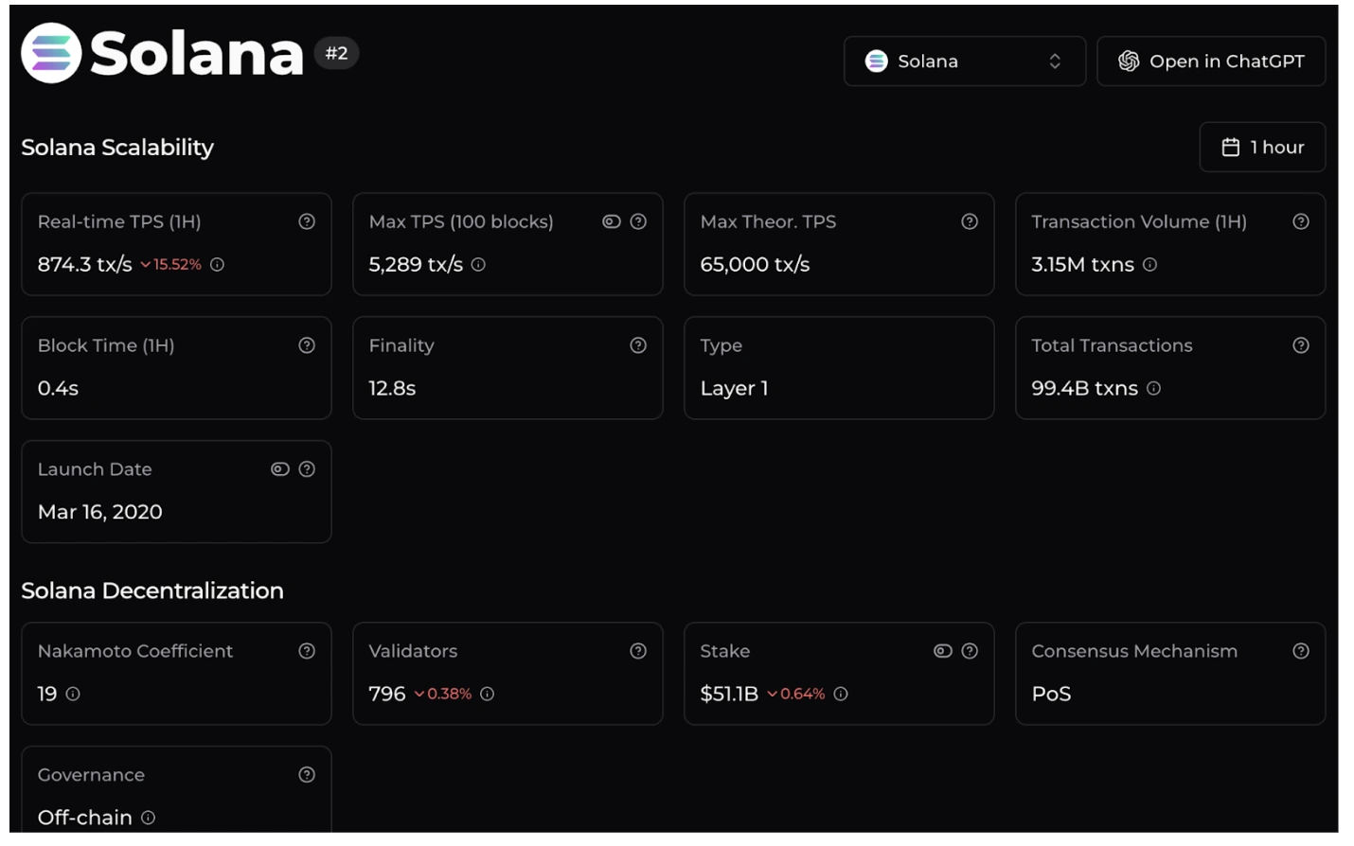Click the $51.1B stake value
Viewport: 1354px width, 846px height.
[729, 694]
